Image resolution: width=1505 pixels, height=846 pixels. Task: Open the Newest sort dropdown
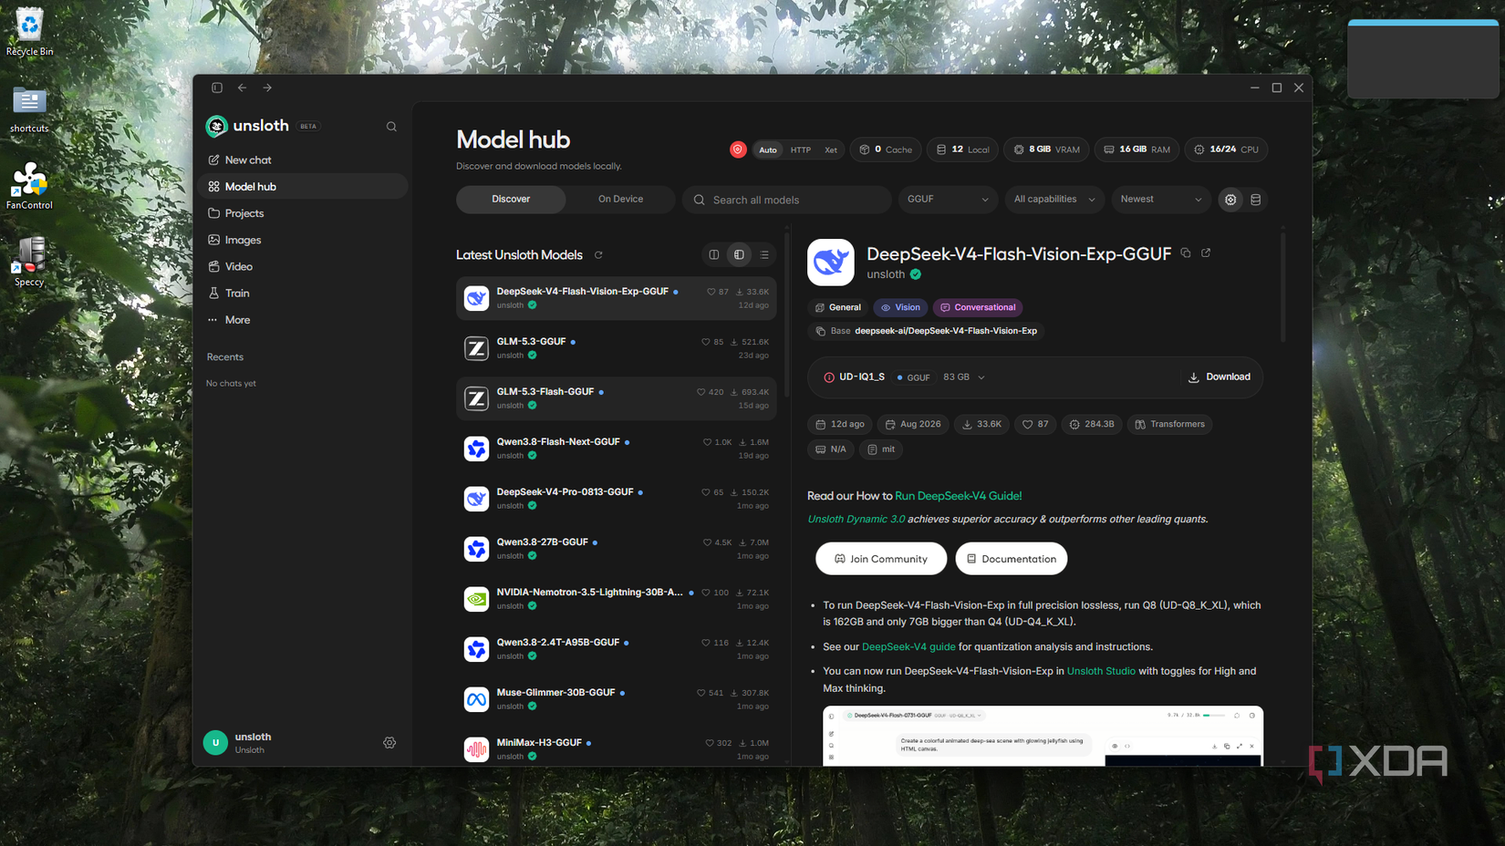1161,200
